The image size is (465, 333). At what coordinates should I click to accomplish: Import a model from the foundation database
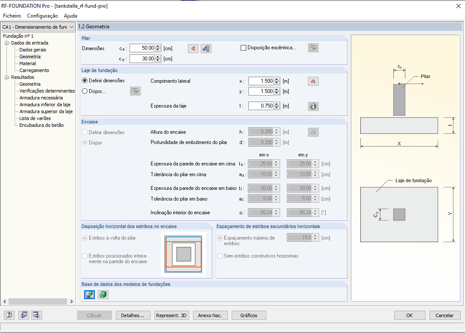[102, 294]
